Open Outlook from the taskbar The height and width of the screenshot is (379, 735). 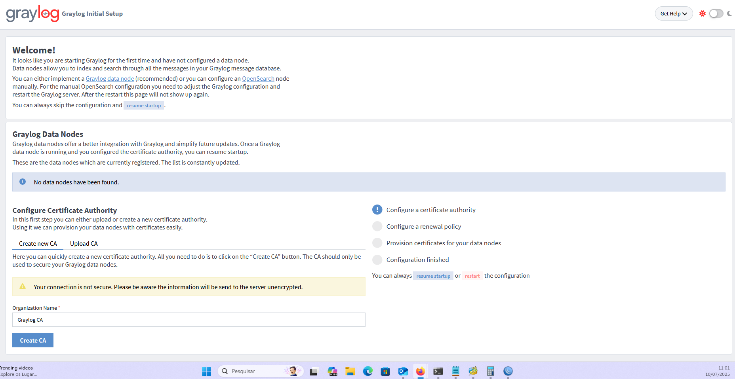[x=403, y=371]
